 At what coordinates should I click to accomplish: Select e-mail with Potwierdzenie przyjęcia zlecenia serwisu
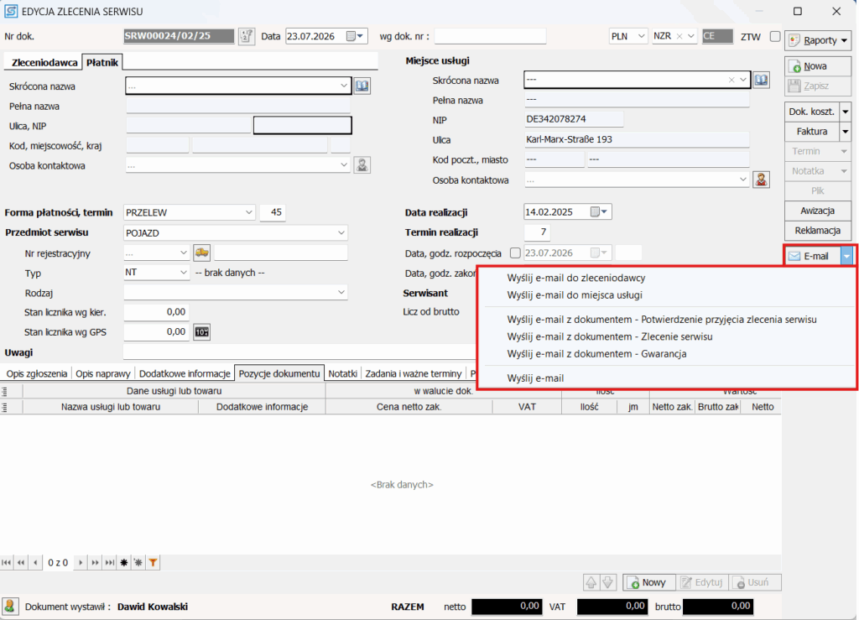(662, 320)
